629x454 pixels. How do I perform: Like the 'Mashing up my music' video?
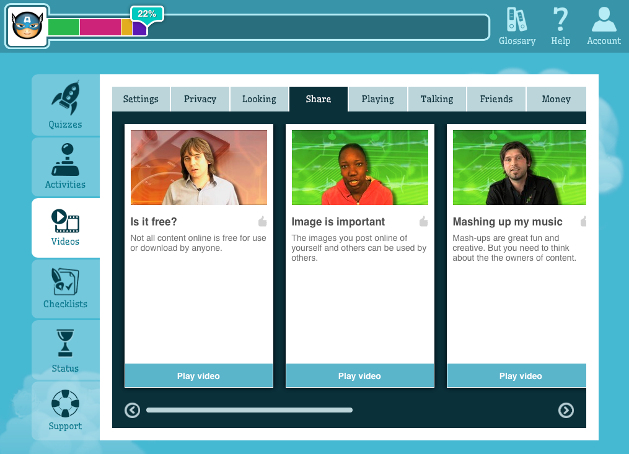point(583,221)
